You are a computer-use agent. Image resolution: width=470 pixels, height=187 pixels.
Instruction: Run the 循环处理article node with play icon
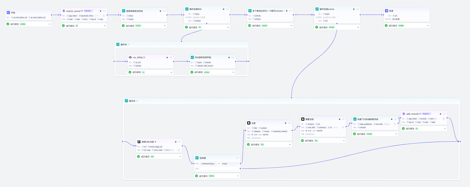point(354,9)
